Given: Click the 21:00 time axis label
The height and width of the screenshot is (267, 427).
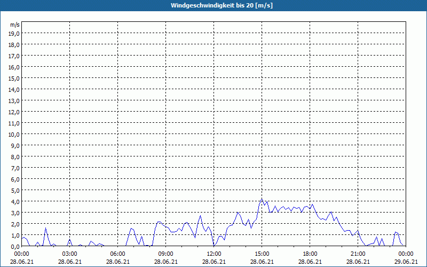Looking at the screenshot, I should 358,254.
